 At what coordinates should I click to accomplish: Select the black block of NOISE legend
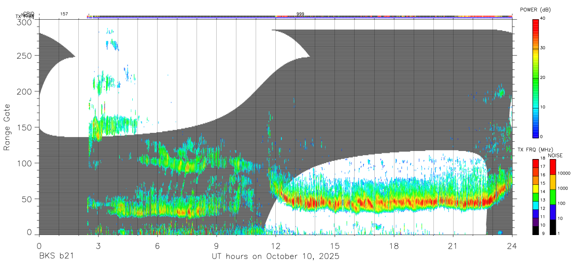[x=552, y=227]
